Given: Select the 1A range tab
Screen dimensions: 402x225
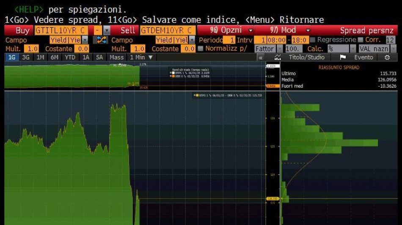Looking at the screenshot, I should coord(85,57).
